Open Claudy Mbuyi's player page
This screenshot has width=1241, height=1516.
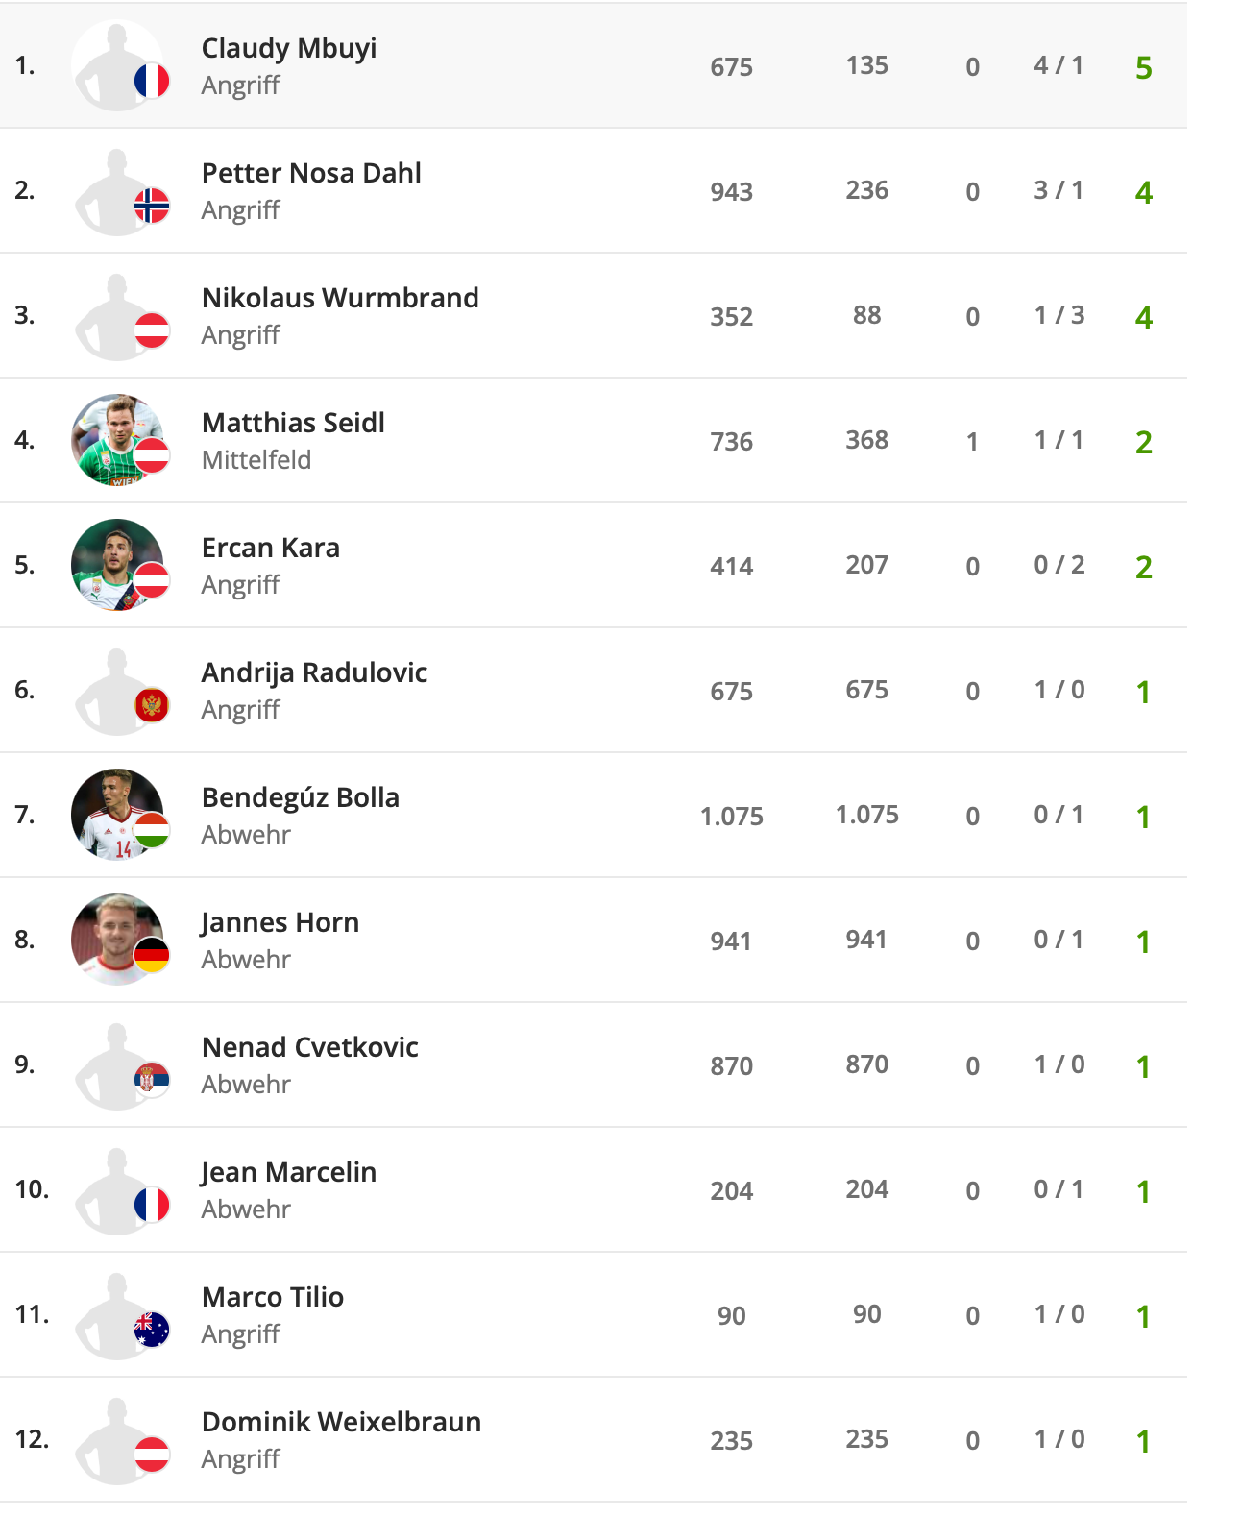coord(288,48)
